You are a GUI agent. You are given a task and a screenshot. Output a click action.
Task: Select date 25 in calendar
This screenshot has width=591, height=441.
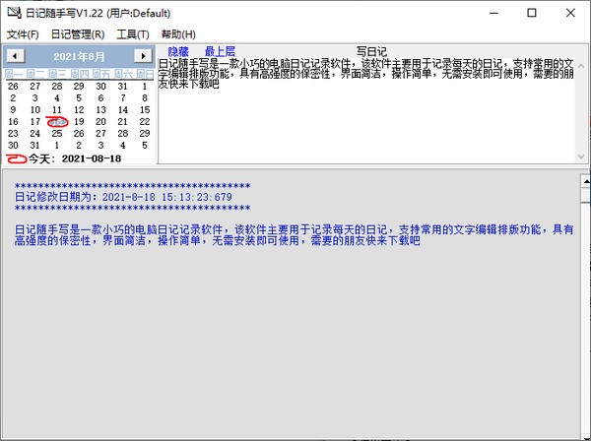57,133
